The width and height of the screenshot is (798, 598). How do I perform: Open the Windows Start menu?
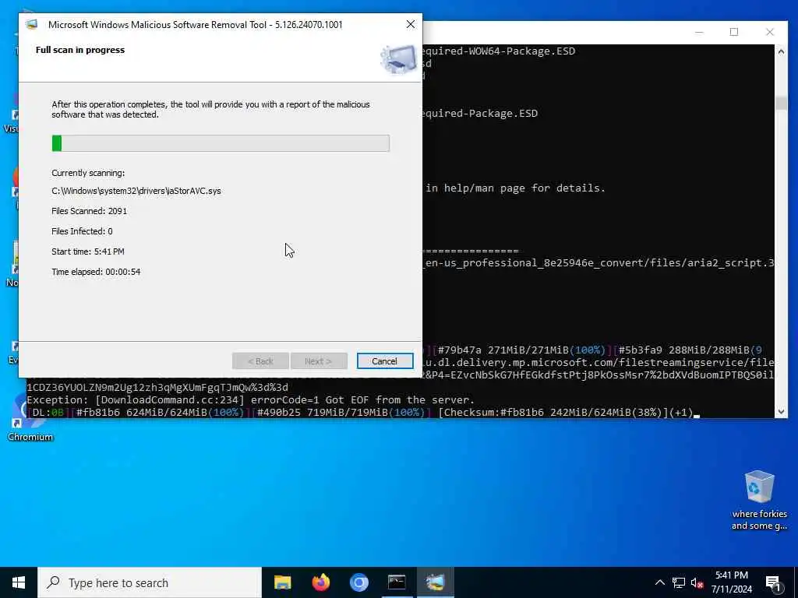point(19,582)
